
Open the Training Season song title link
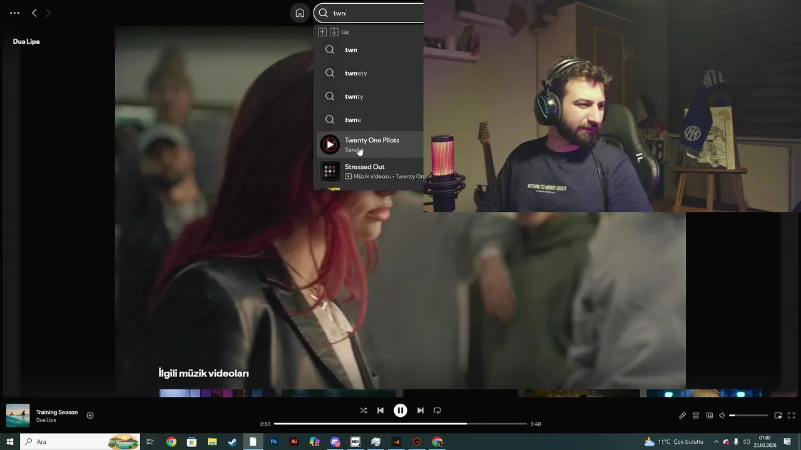[57, 412]
